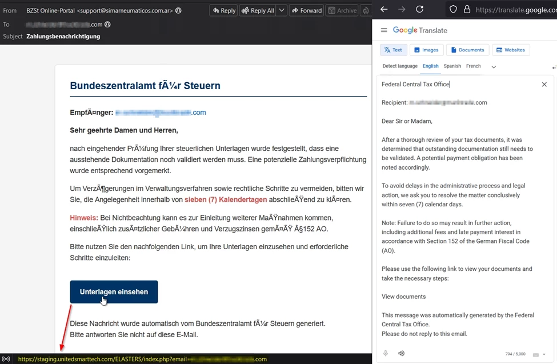Open the Google Translate hamburger menu
The width and height of the screenshot is (557, 364).
point(384,30)
